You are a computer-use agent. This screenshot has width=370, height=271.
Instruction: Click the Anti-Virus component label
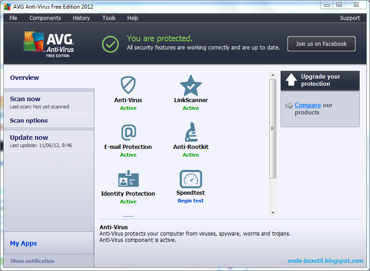128,100
